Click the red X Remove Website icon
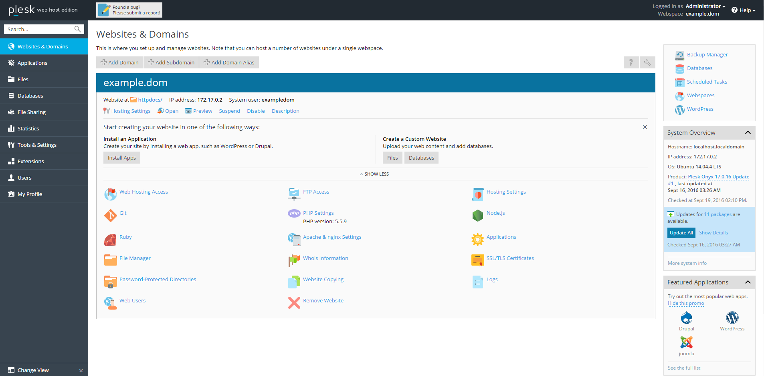Screen dimensions: 764x376 [294, 303]
